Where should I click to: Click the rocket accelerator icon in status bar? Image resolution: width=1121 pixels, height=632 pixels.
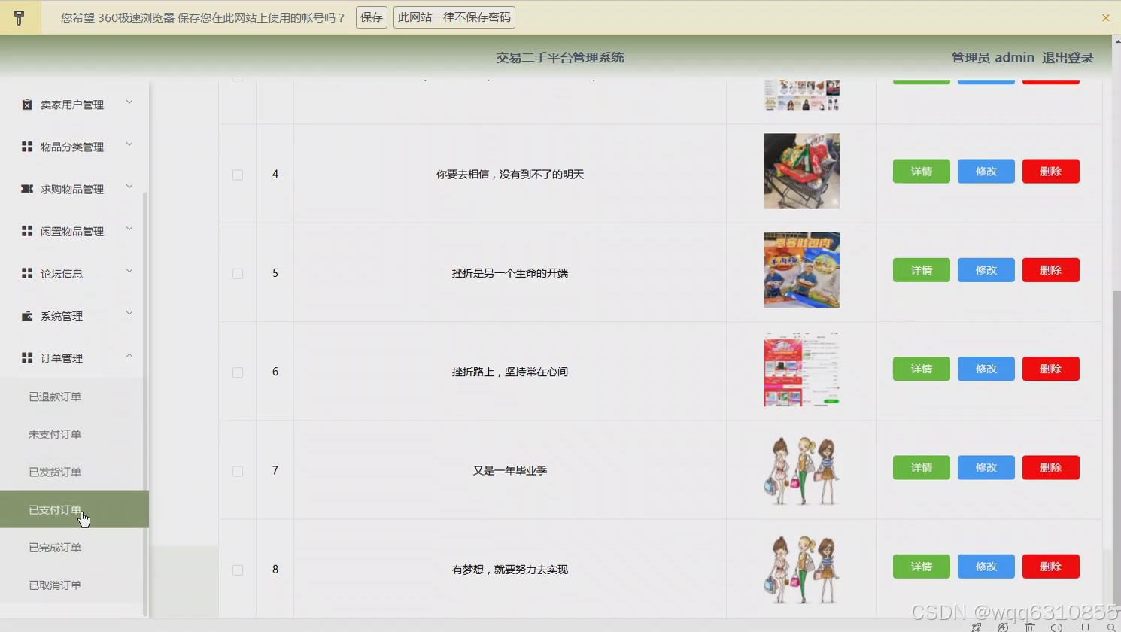(x=977, y=627)
